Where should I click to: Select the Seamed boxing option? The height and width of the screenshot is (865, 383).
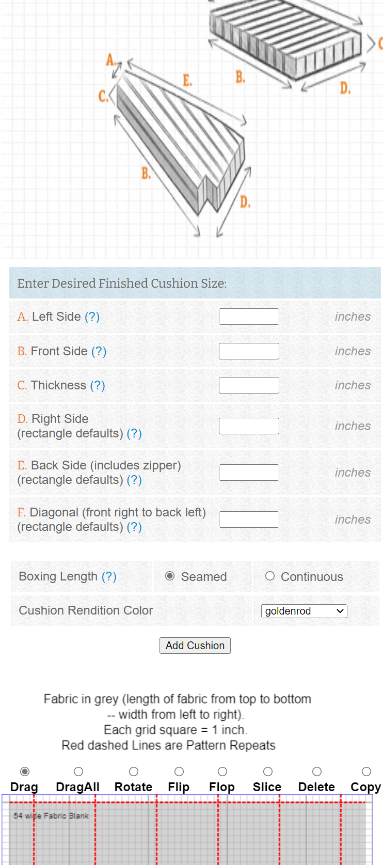[x=170, y=576]
